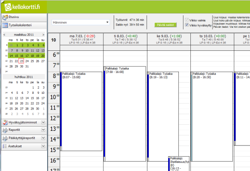Open the Etusivu menu item
250x171 pixels.
point(24,17)
